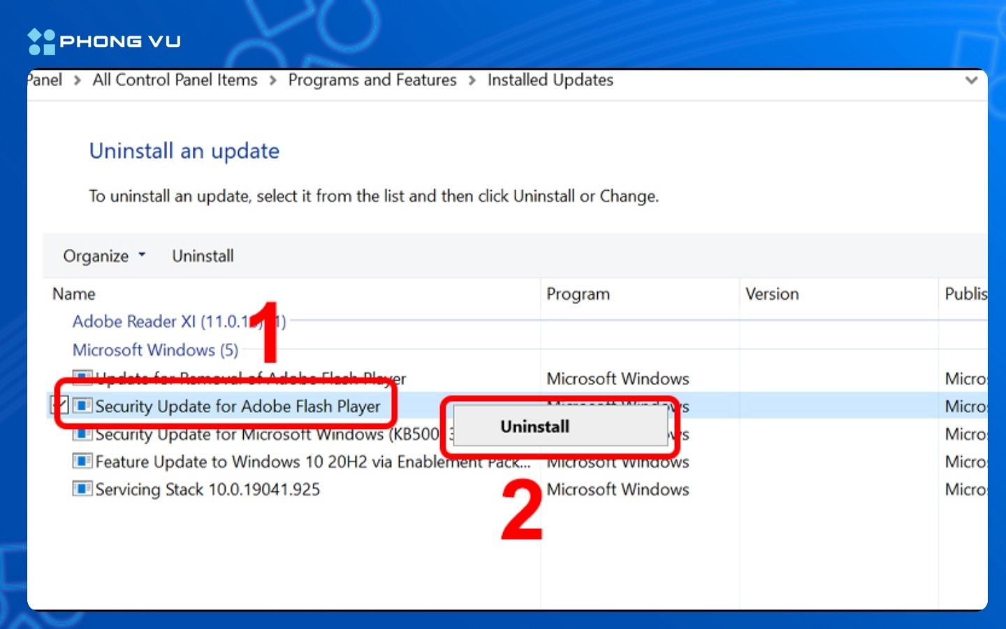
Task: Open the address bar dropdown chevron
Action: (972, 80)
